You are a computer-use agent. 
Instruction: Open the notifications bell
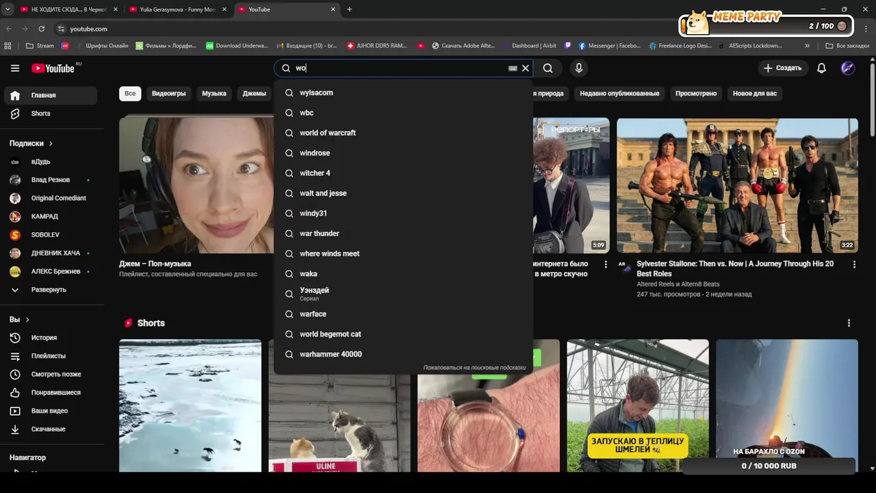(821, 68)
